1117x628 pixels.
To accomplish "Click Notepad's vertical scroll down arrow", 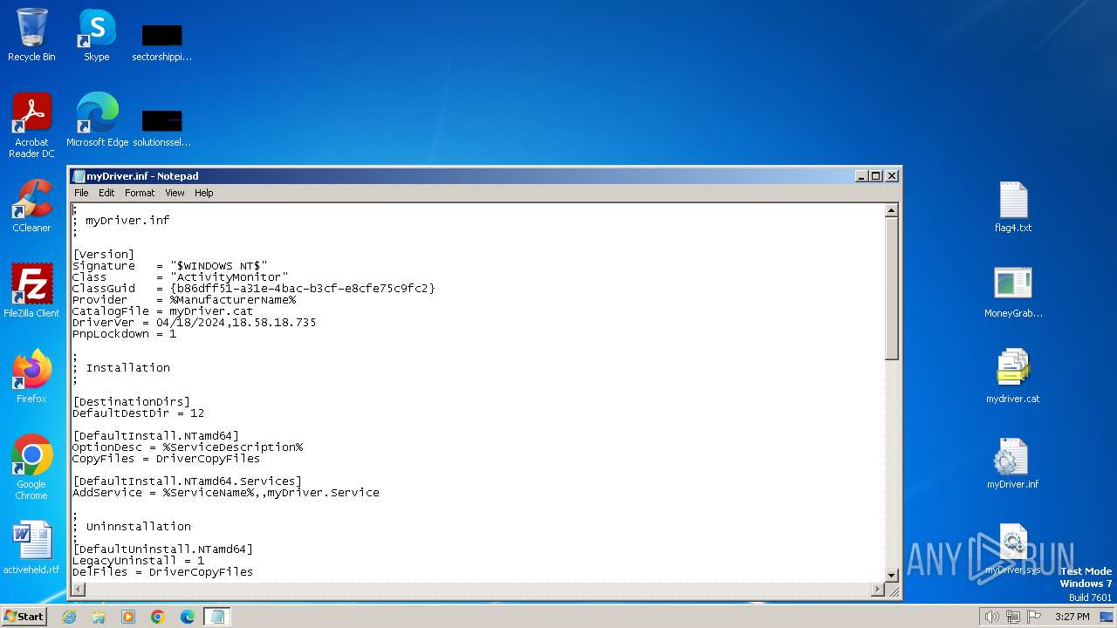I will pyautogui.click(x=891, y=575).
